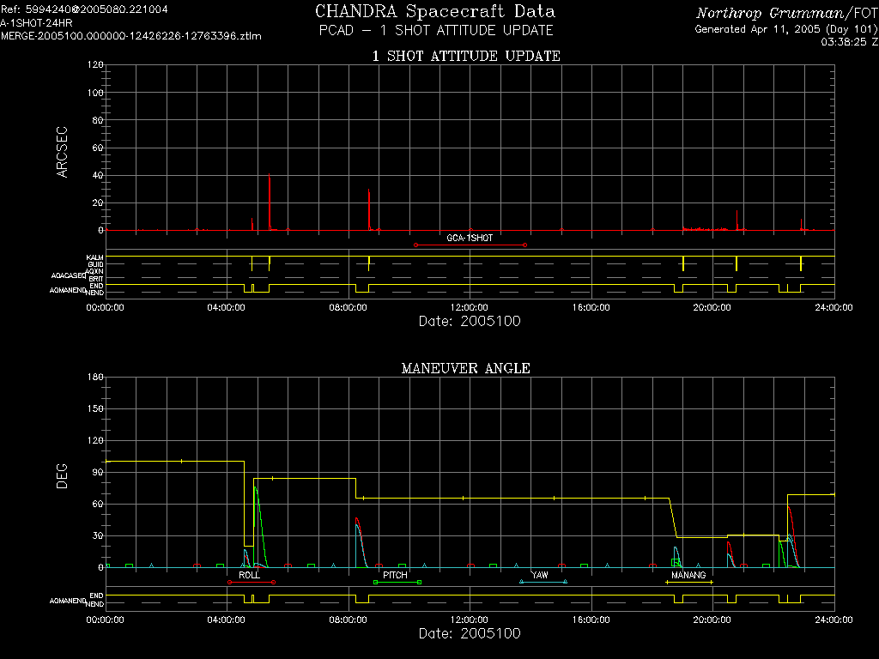Click the 180 tick on the DEG axis
Image resolution: width=879 pixels, height=659 pixels.
[x=94, y=378]
